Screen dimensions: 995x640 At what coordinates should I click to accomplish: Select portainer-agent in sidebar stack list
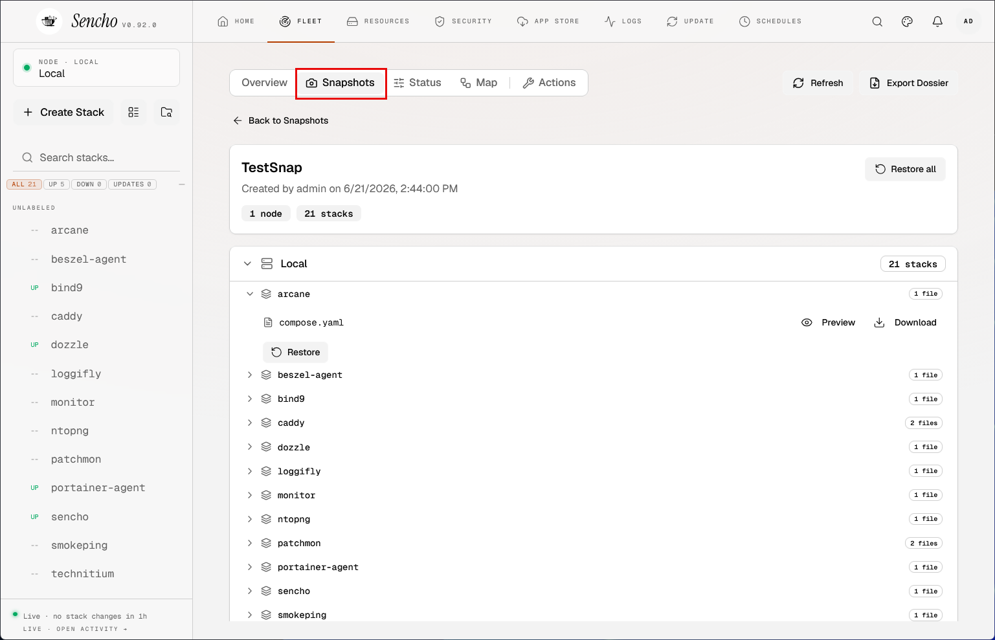tap(96, 488)
